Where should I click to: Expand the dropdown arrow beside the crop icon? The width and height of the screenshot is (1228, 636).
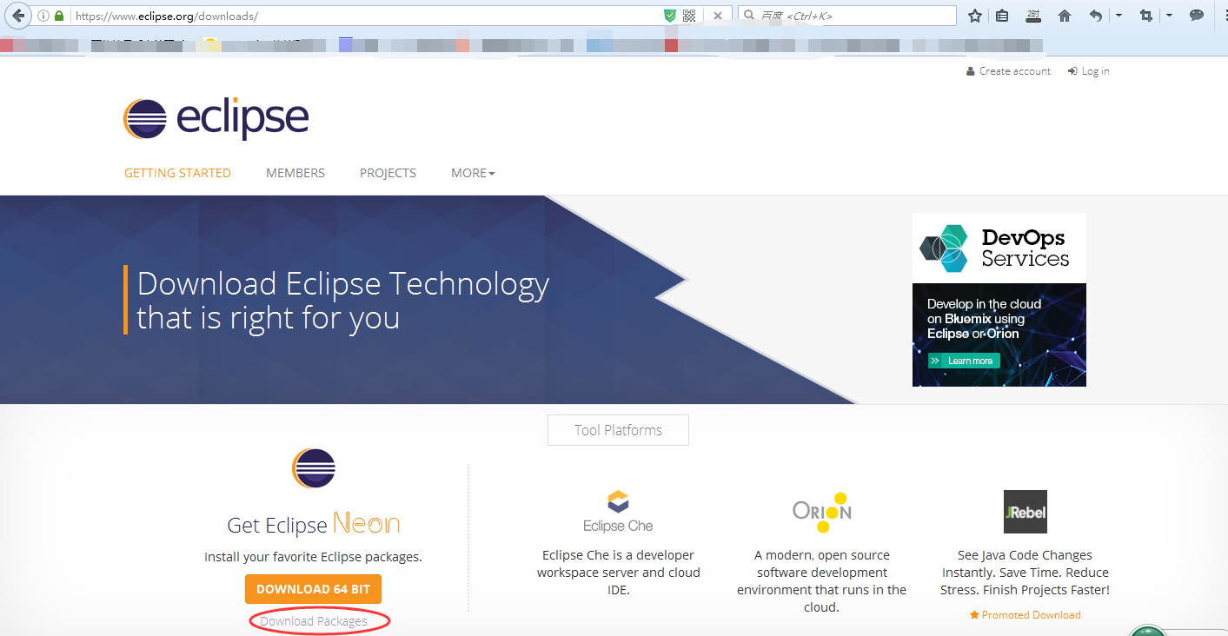(x=1170, y=16)
